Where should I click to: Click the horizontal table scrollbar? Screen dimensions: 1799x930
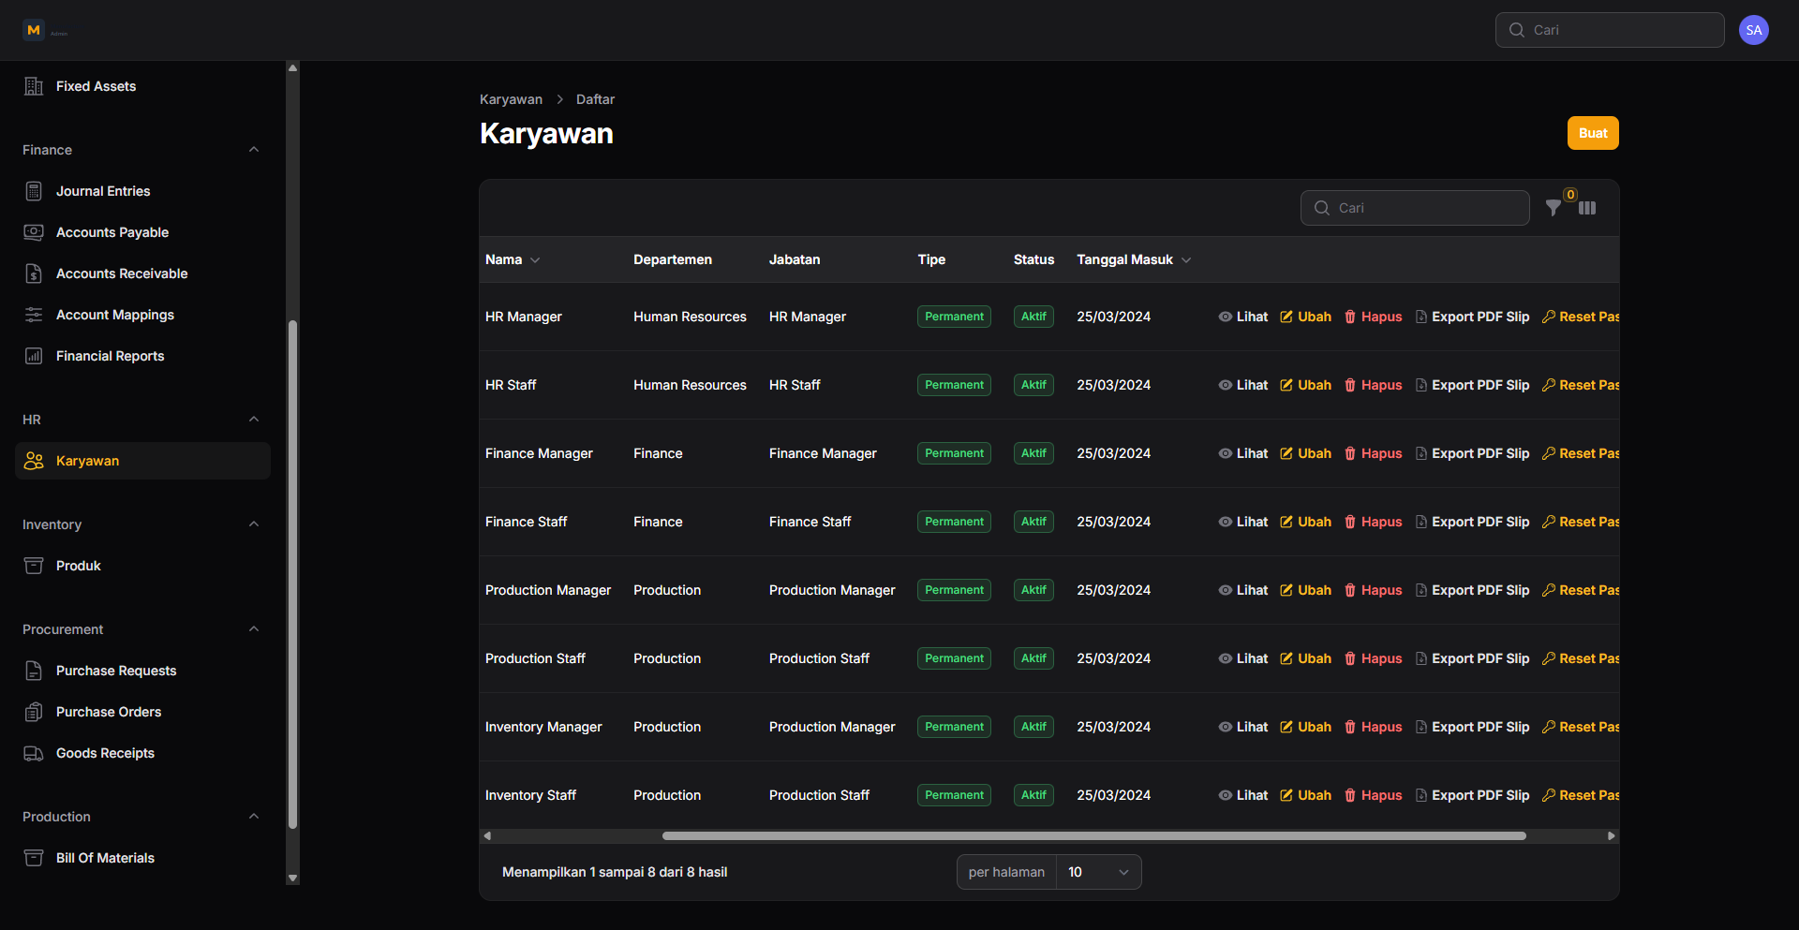tap(1094, 835)
